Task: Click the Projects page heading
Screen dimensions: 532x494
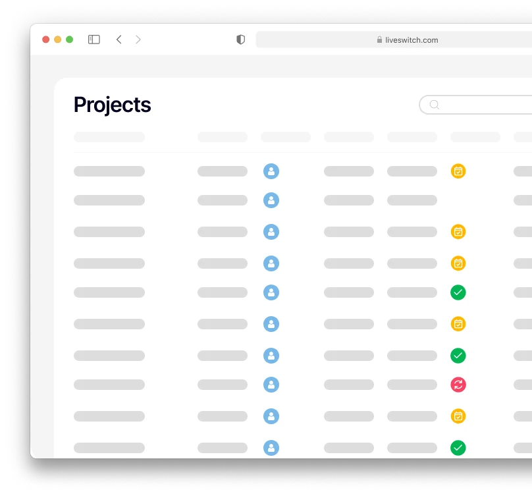Action: pos(113,105)
